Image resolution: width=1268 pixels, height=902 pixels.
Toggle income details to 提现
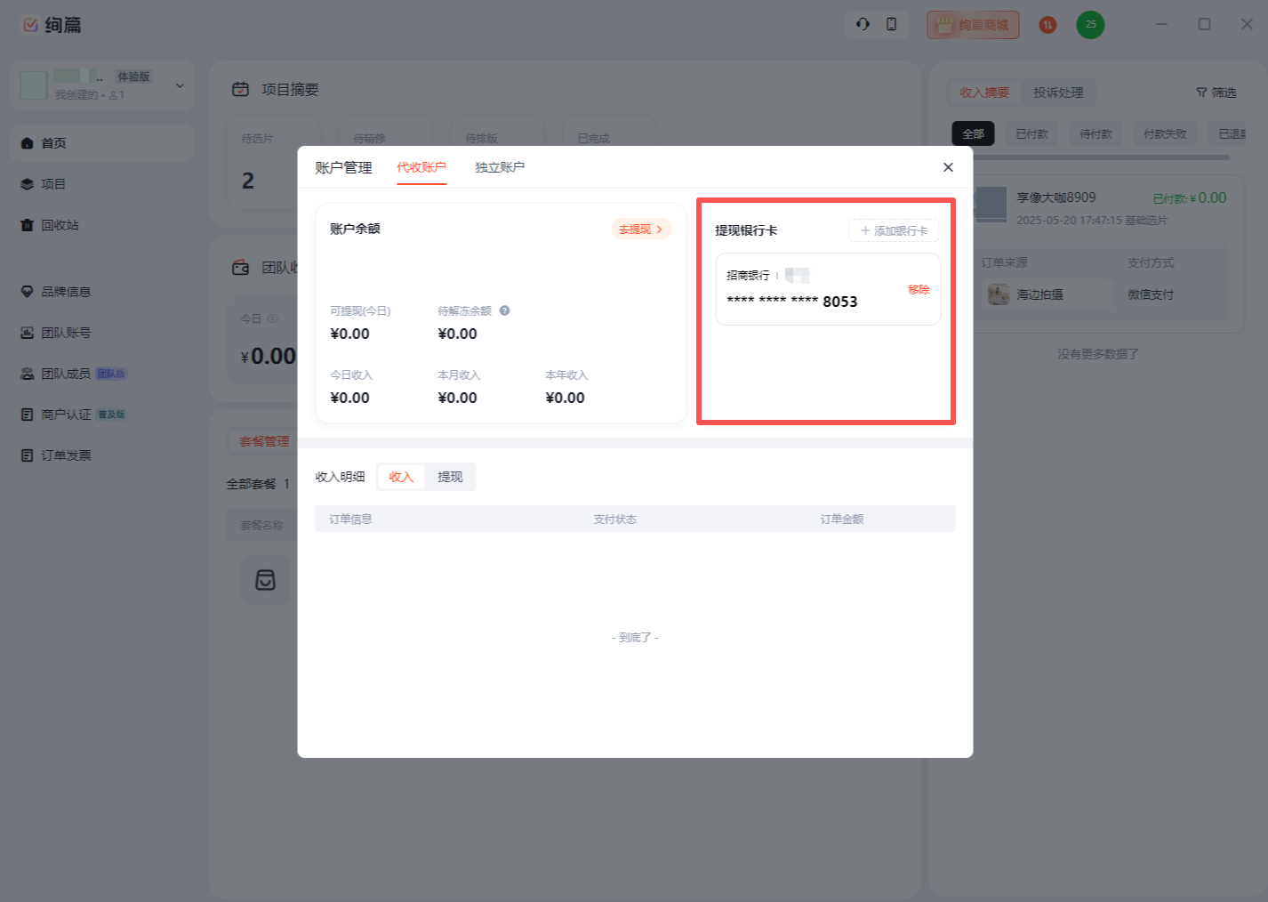[x=450, y=477]
